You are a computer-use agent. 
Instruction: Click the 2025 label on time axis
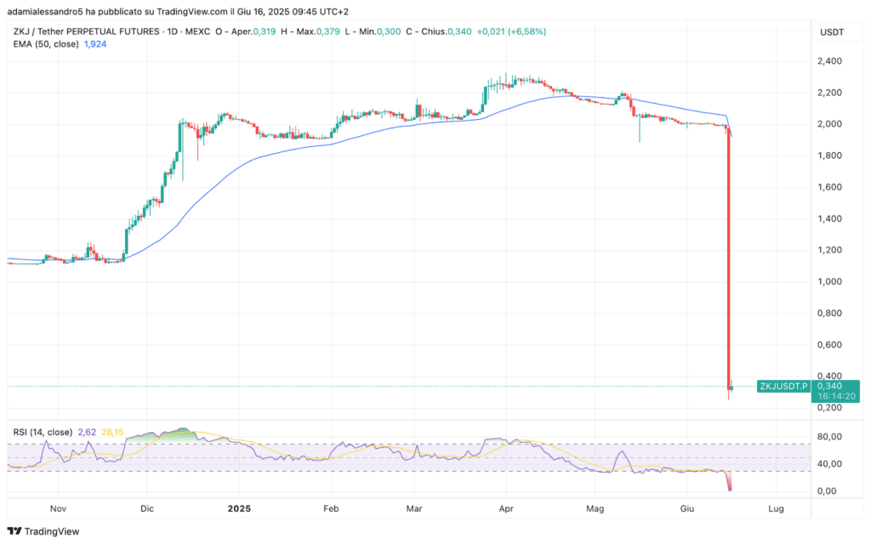[x=239, y=508]
